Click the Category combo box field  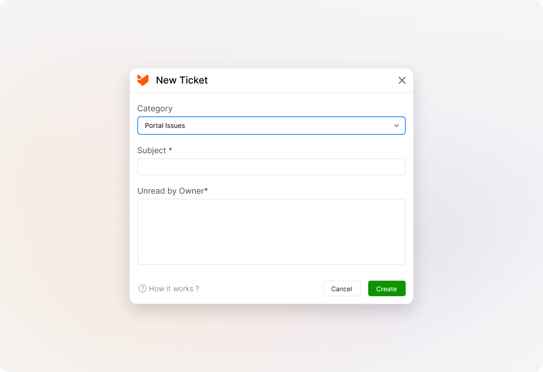coord(271,126)
